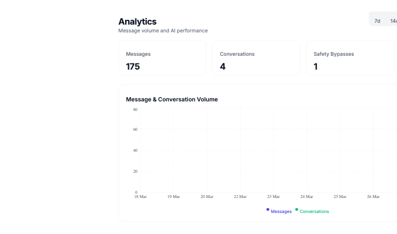Image resolution: width=397 pixels, height=234 pixels.
Task: Click the 20 Mar axis label
Action: coord(207,197)
